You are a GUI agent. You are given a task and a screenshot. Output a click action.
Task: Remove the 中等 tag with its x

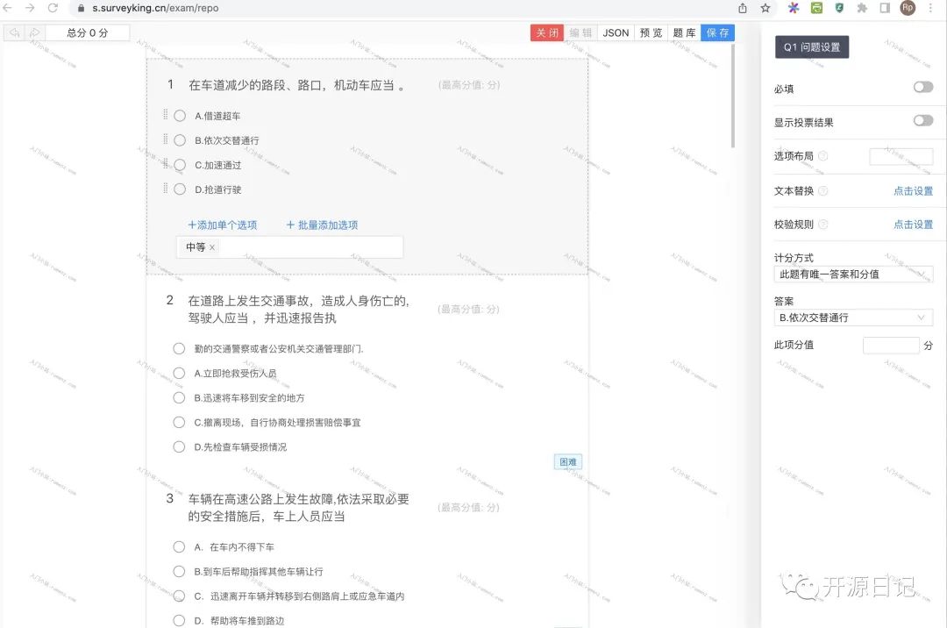212,247
